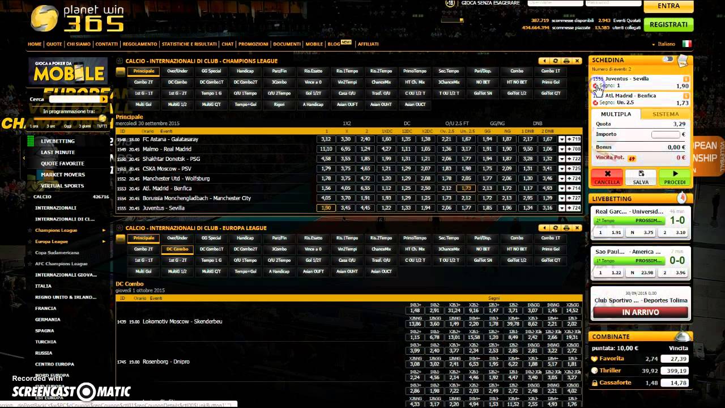Screen dimensions: 725x408
Task: Close the Champions League panel with X icon
Action: click(577, 61)
